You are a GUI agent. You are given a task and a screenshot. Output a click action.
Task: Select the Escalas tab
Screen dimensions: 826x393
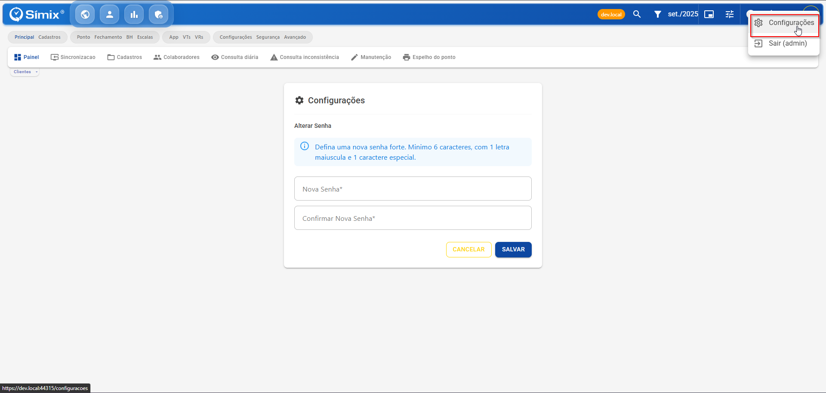145,37
